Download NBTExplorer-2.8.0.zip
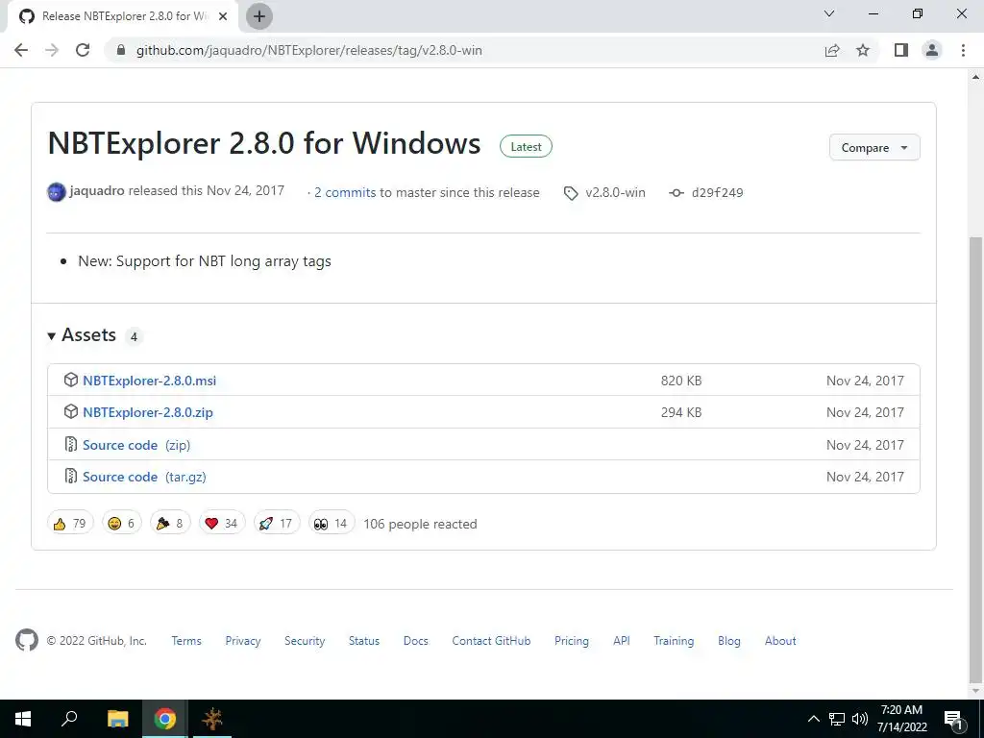The image size is (984, 738). pyautogui.click(x=148, y=413)
